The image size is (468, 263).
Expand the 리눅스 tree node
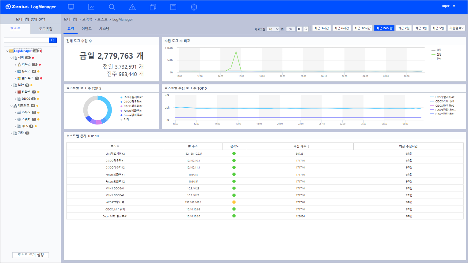pos(15,65)
